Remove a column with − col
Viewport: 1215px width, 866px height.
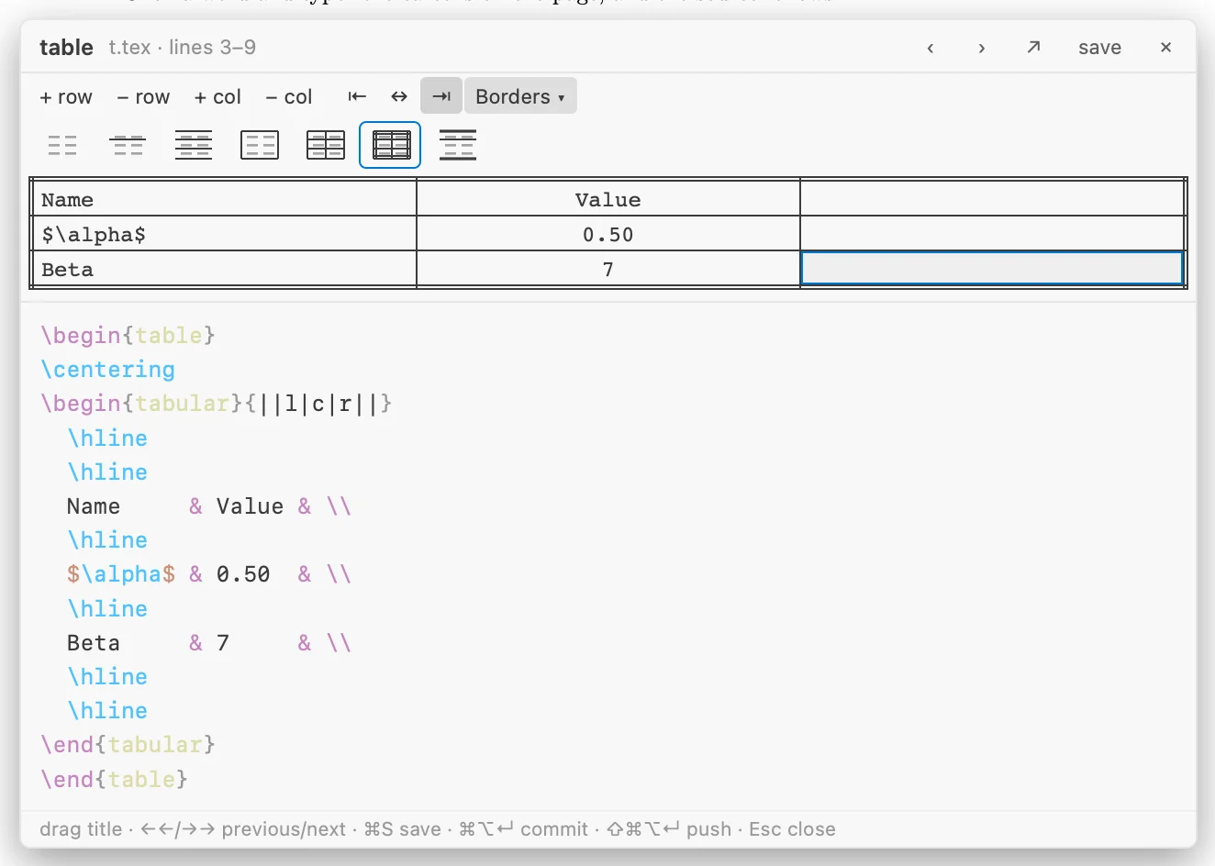[x=289, y=96]
